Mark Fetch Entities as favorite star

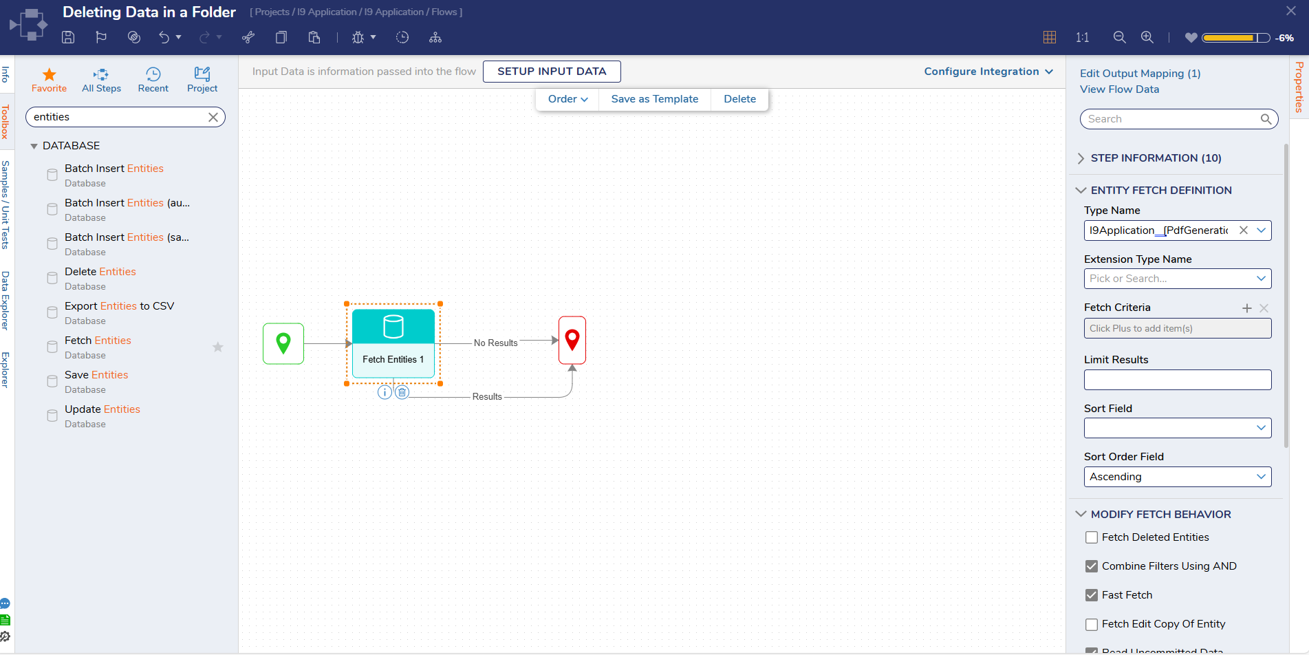[218, 347]
